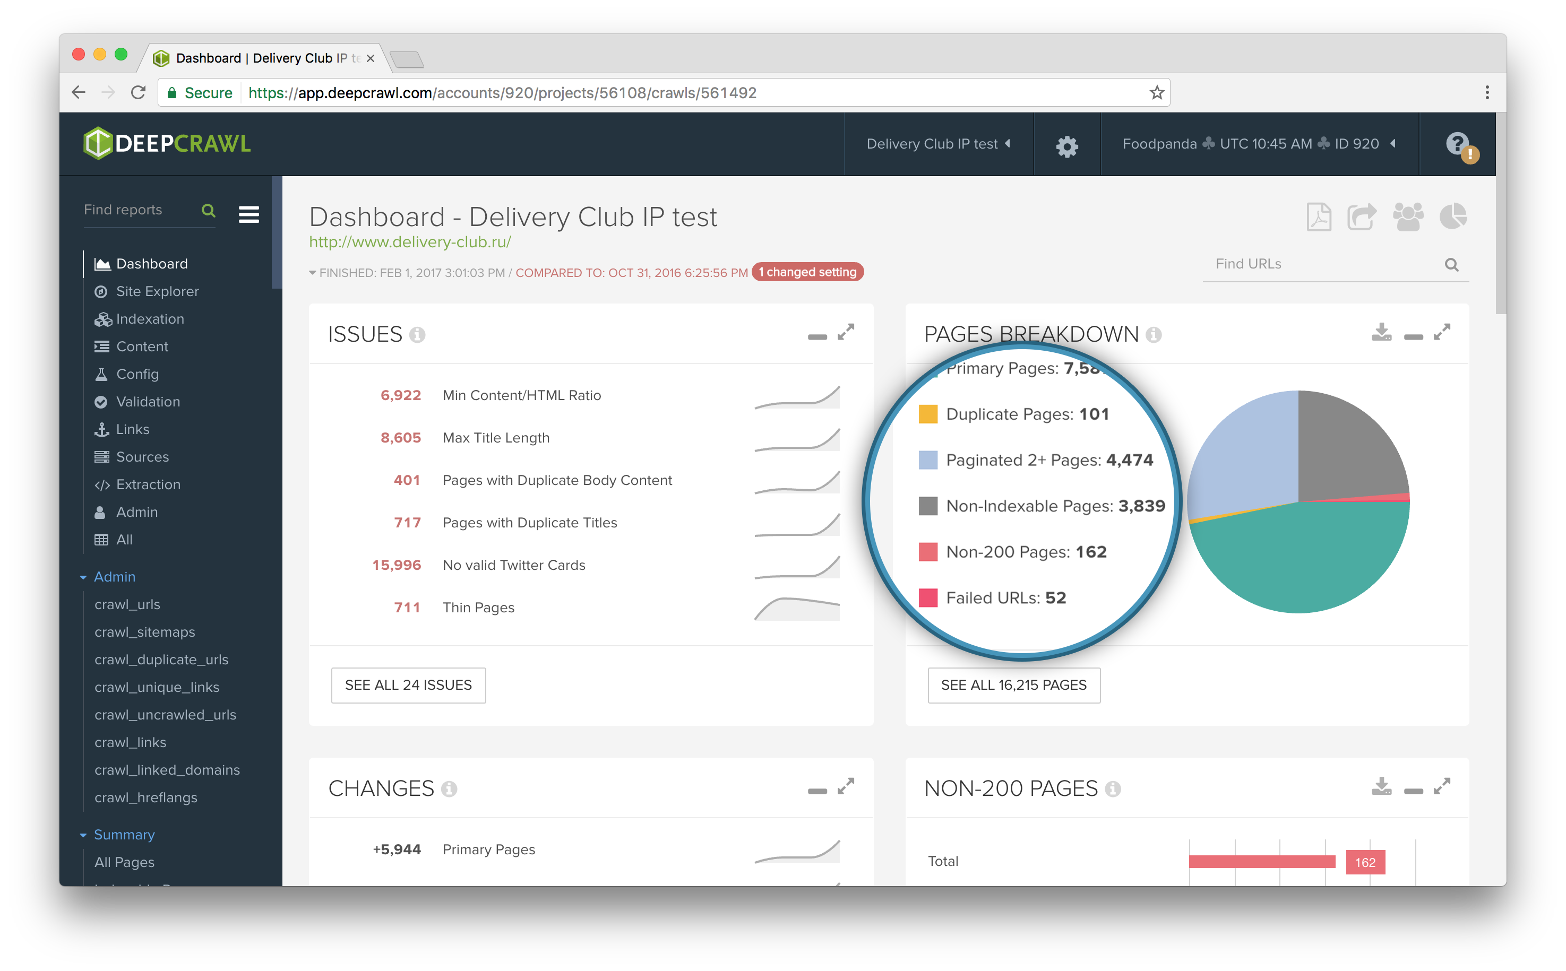Toggle the sidebar hamburger menu
Viewport: 1566px width, 971px height.
tap(249, 214)
